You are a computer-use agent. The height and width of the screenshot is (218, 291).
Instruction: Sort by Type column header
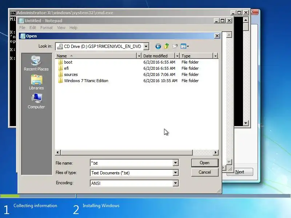pos(196,56)
